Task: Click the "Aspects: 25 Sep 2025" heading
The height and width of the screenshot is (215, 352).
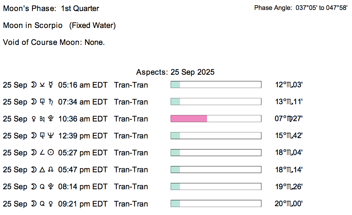Action: 175,72
